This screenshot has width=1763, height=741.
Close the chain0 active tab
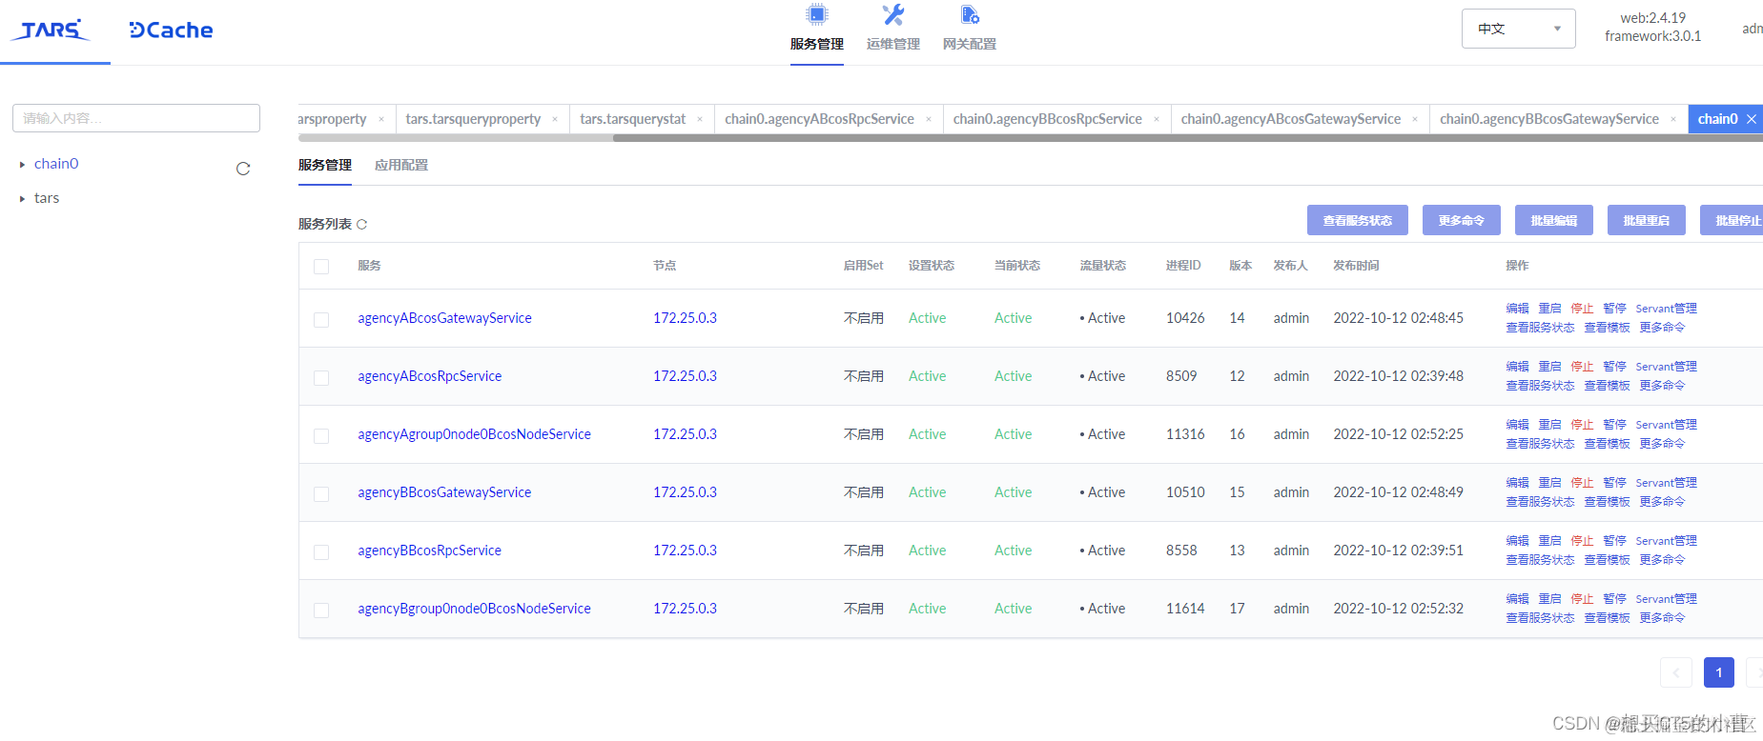click(1752, 119)
